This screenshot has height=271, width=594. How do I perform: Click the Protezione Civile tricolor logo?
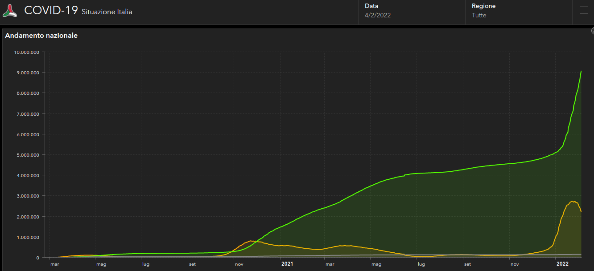[10, 11]
